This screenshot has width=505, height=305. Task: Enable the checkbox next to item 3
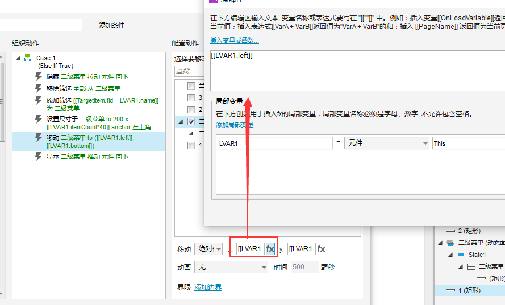click(191, 98)
